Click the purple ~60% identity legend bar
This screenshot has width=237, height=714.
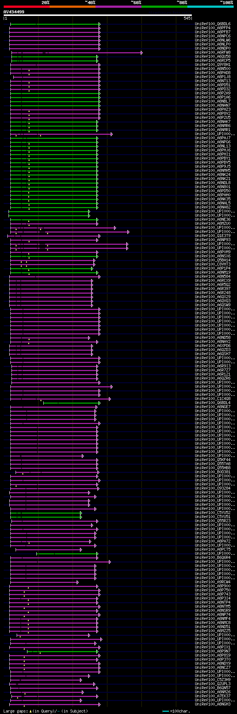118,6
